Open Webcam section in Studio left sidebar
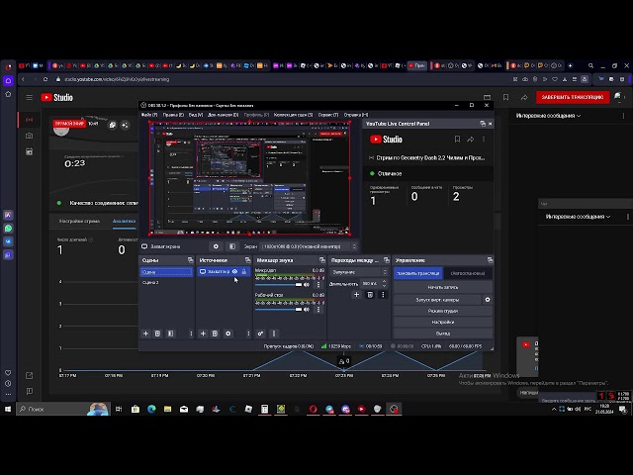 point(29,136)
